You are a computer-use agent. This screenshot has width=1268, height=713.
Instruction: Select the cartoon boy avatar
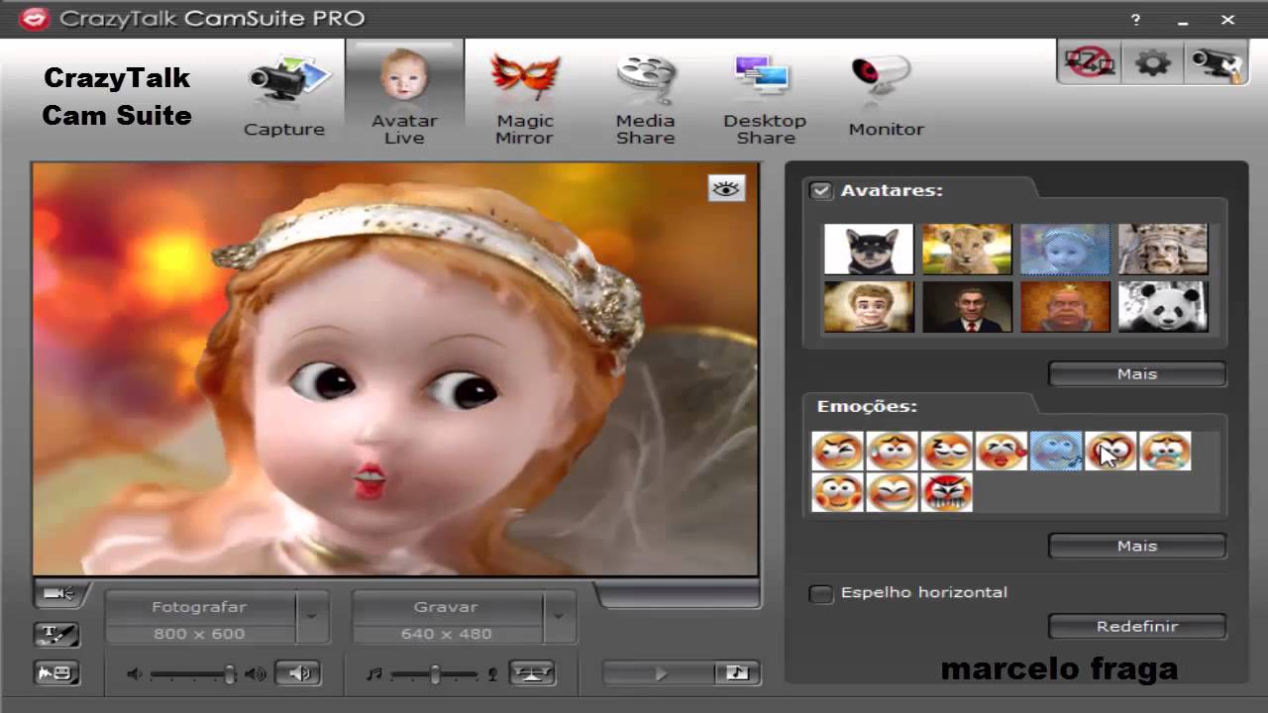click(869, 306)
